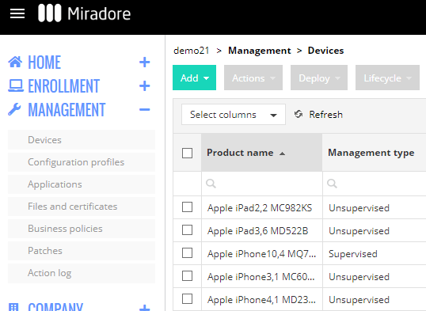Expand the Home section plus sign
The width and height of the screenshot is (426, 311).
[145, 63]
